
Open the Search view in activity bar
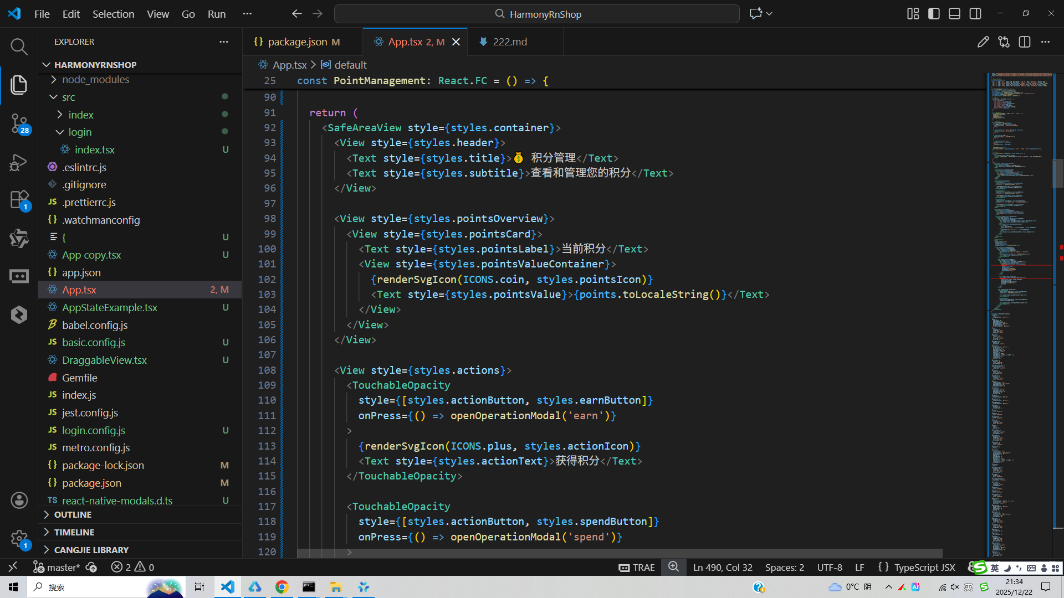coord(19,47)
